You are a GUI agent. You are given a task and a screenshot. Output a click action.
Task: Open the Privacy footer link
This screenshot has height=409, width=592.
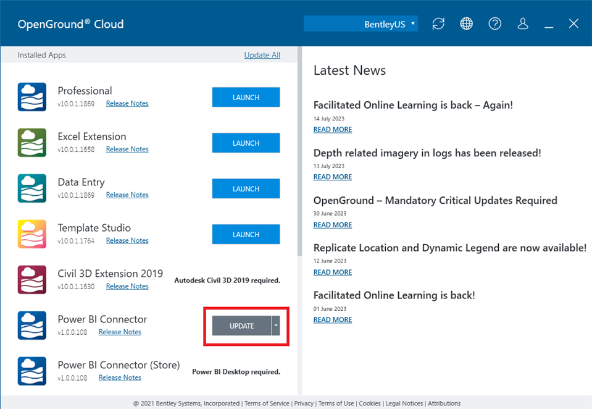pos(304,403)
